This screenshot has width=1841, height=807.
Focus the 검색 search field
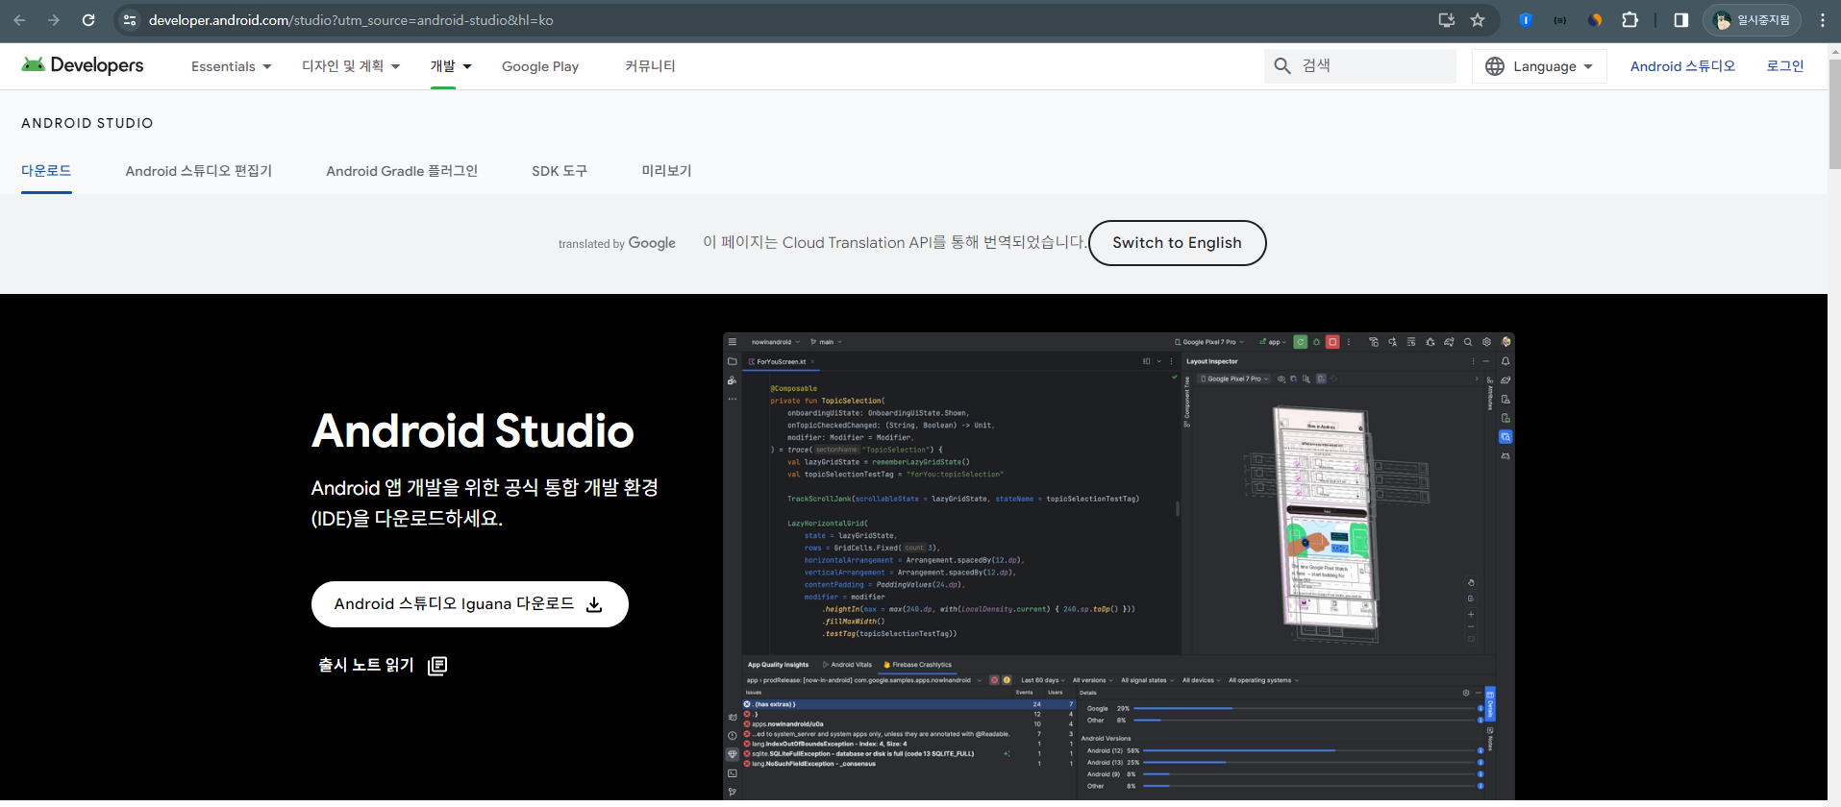pos(1360,66)
